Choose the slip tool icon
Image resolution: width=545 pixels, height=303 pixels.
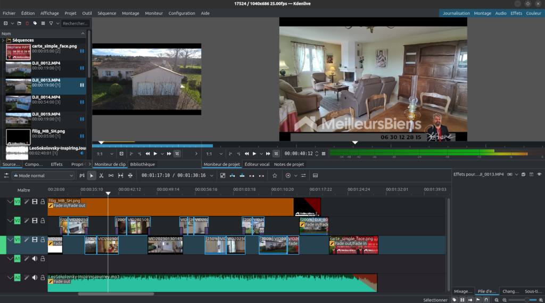[121, 175]
